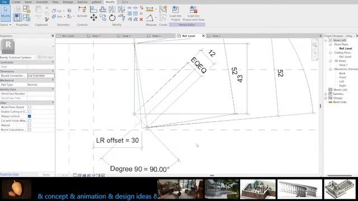Click the Create Group icon
This screenshot has height=201, width=358.
click(163, 9)
